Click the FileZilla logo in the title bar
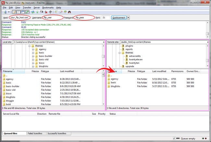 [x=3, y=3]
